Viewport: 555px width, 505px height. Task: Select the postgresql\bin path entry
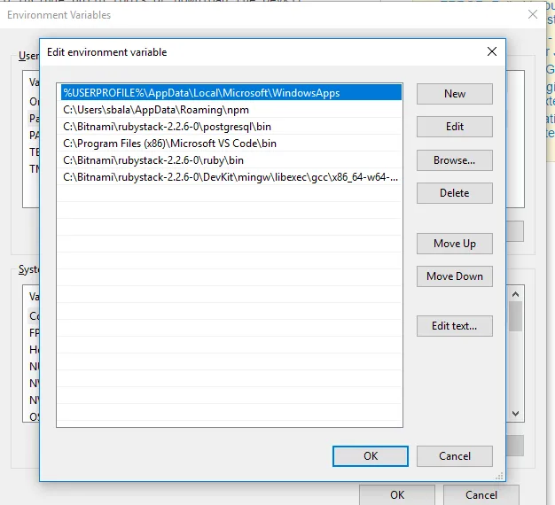[231, 127]
